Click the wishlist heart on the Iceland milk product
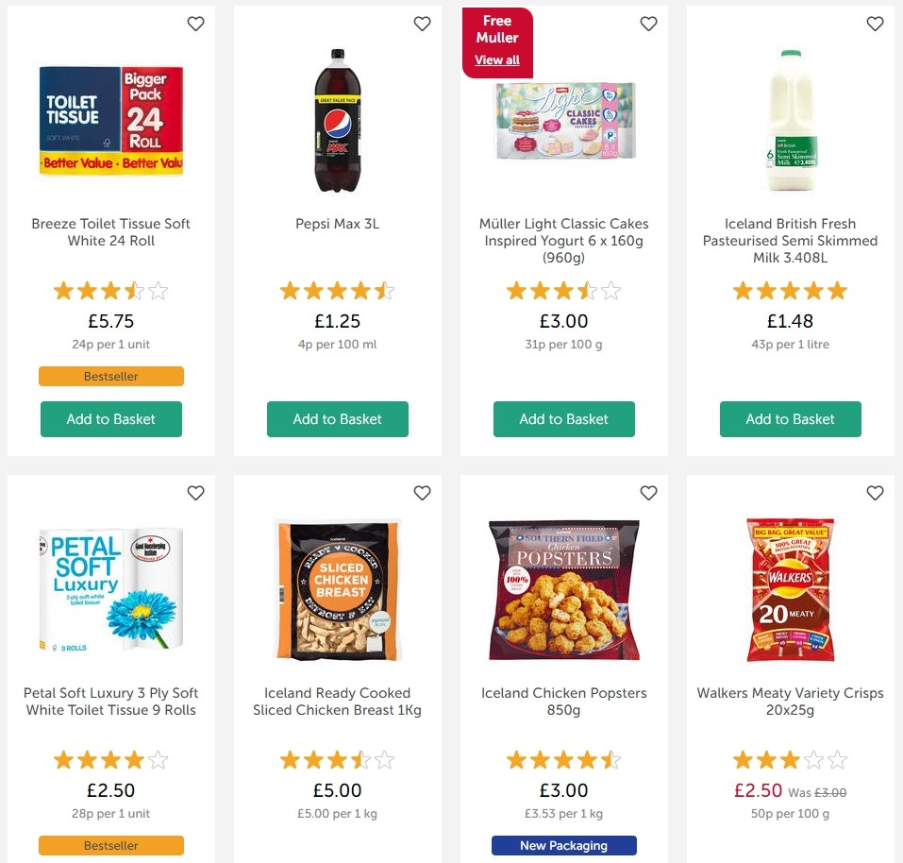The width and height of the screenshot is (903, 863). pos(875,24)
